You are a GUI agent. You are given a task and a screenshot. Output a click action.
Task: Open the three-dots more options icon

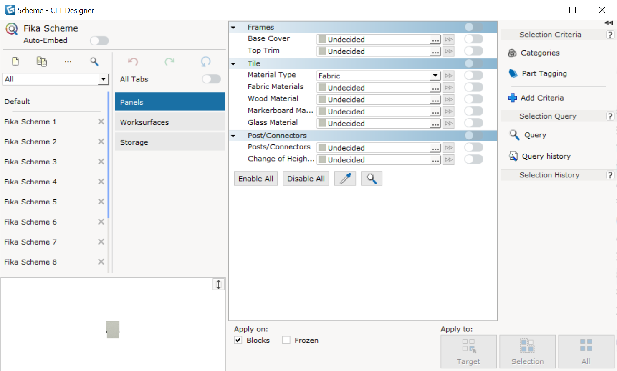[x=68, y=62]
